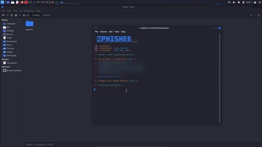Select the terminal window button in panel
The width and height of the screenshot is (262, 147).
57,2
